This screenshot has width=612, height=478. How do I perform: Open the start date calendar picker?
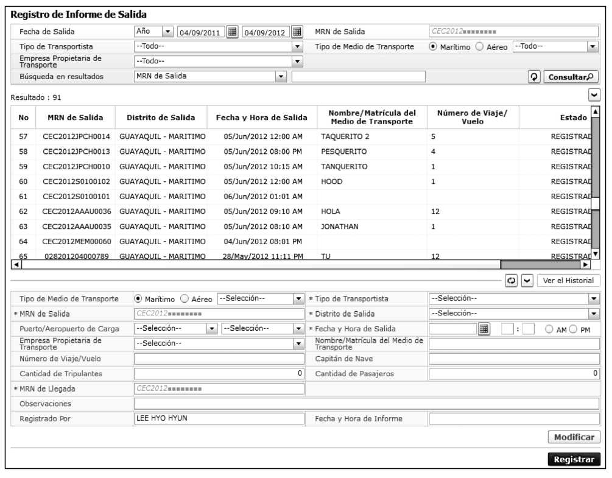click(x=232, y=32)
